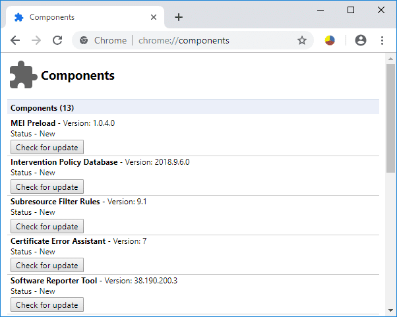Click the blue puzzle favicon on the tab
This screenshot has height=317, width=397.
click(x=18, y=17)
